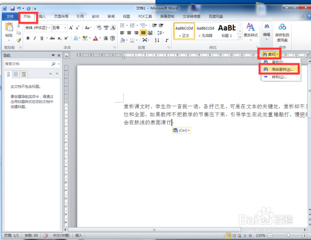Toggle Strikethrough formatting
Viewport: 311px width, 240px height.
pos(52,39)
